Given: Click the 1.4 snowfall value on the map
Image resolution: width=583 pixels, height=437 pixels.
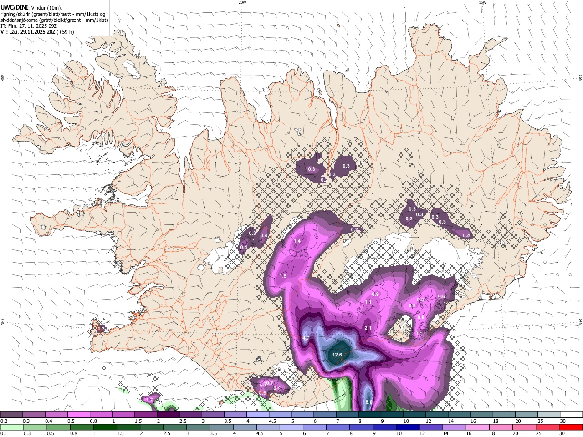Looking at the screenshot, I should pyautogui.click(x=297, y=241).
